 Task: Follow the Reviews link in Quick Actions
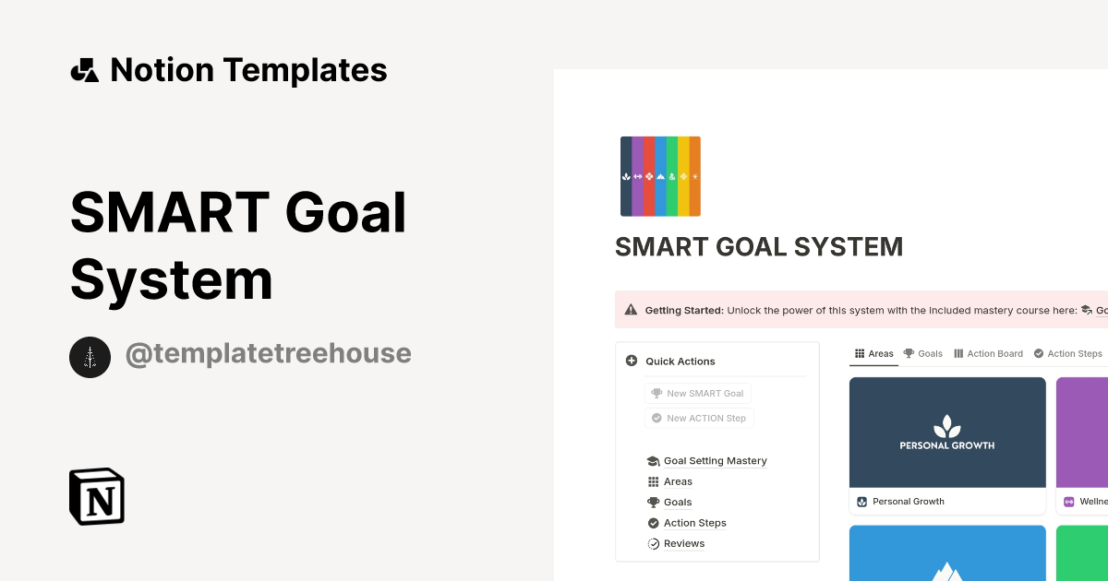point(685,543)
